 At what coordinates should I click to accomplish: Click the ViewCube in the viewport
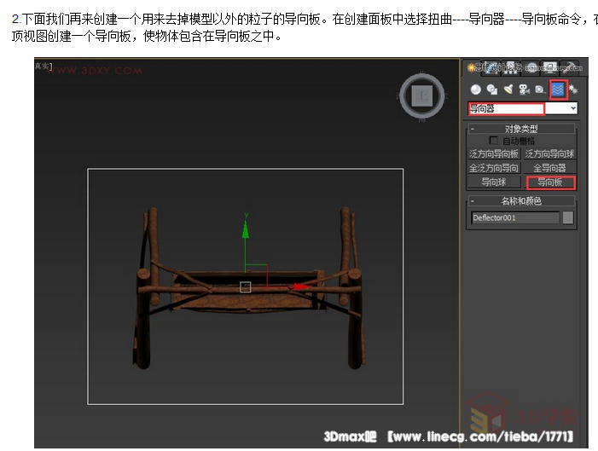[422, 95]
